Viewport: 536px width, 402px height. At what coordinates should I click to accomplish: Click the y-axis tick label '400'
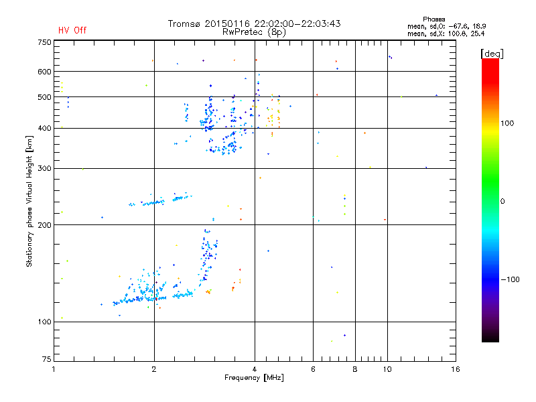click(x=44, y=128)
